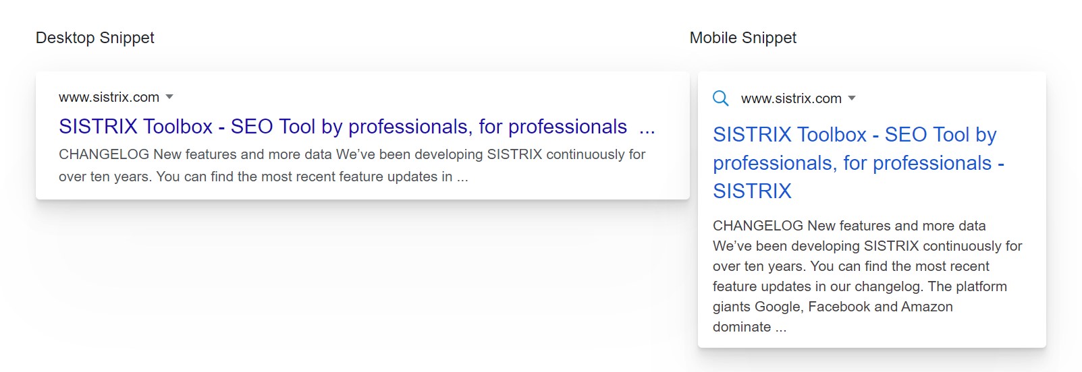Click ellipsis after "dominate" in mobile description
Screen dimensions: 1082x372
[x=781, y=328]
